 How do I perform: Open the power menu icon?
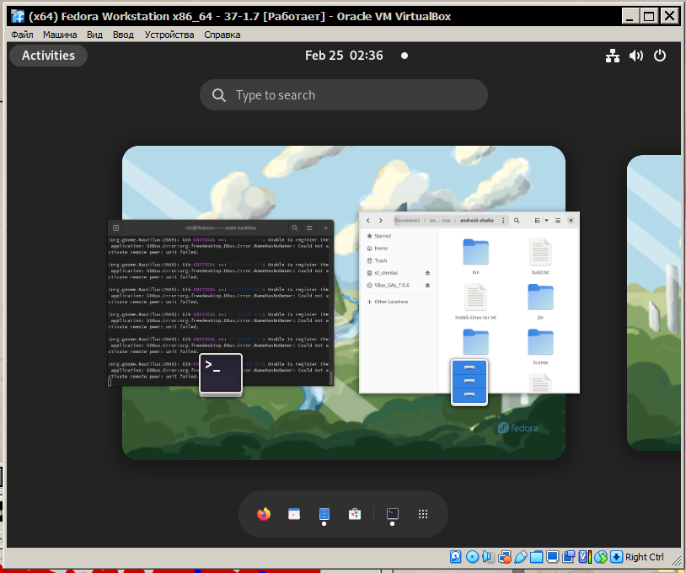(659, 56)
